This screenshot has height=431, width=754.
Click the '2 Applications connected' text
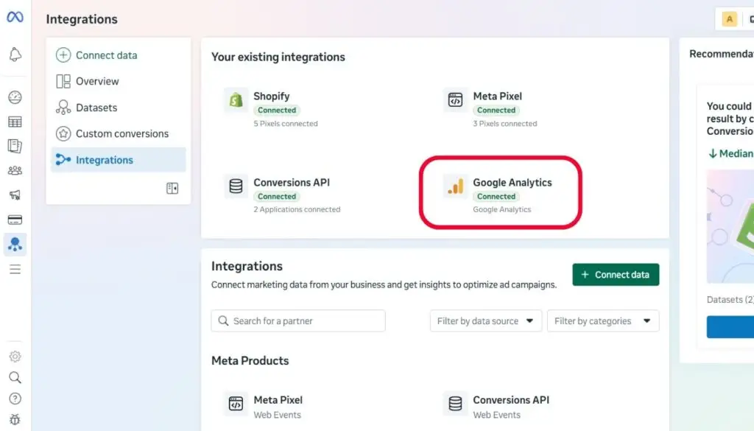(x=297, y=209)
